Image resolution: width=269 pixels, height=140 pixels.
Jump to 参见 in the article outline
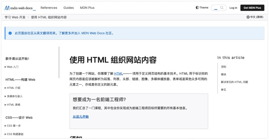(223, 90)
